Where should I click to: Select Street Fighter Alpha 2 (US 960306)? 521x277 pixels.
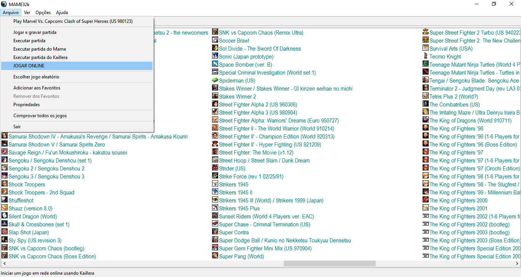258,105
